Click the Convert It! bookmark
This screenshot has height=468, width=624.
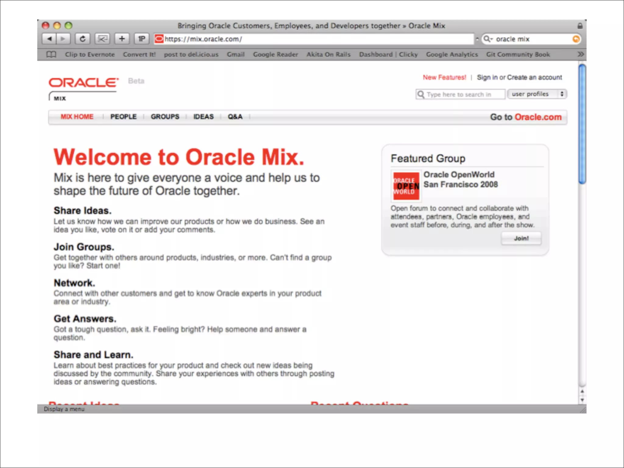(x=139, y=55)
